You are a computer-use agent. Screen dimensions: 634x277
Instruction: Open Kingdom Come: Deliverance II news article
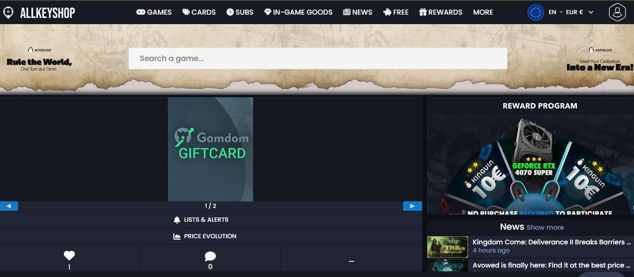point(551,242)
